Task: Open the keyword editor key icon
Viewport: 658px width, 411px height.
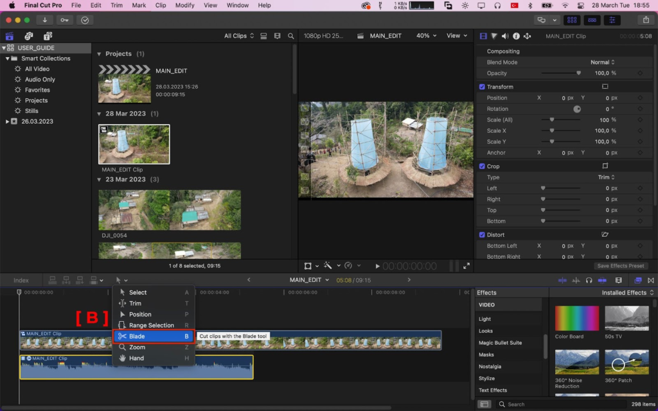Action: [x=64, y=20]
